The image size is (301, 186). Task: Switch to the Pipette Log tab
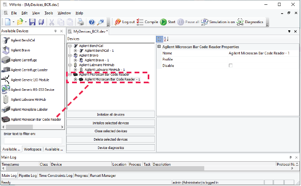click(28, 176)
